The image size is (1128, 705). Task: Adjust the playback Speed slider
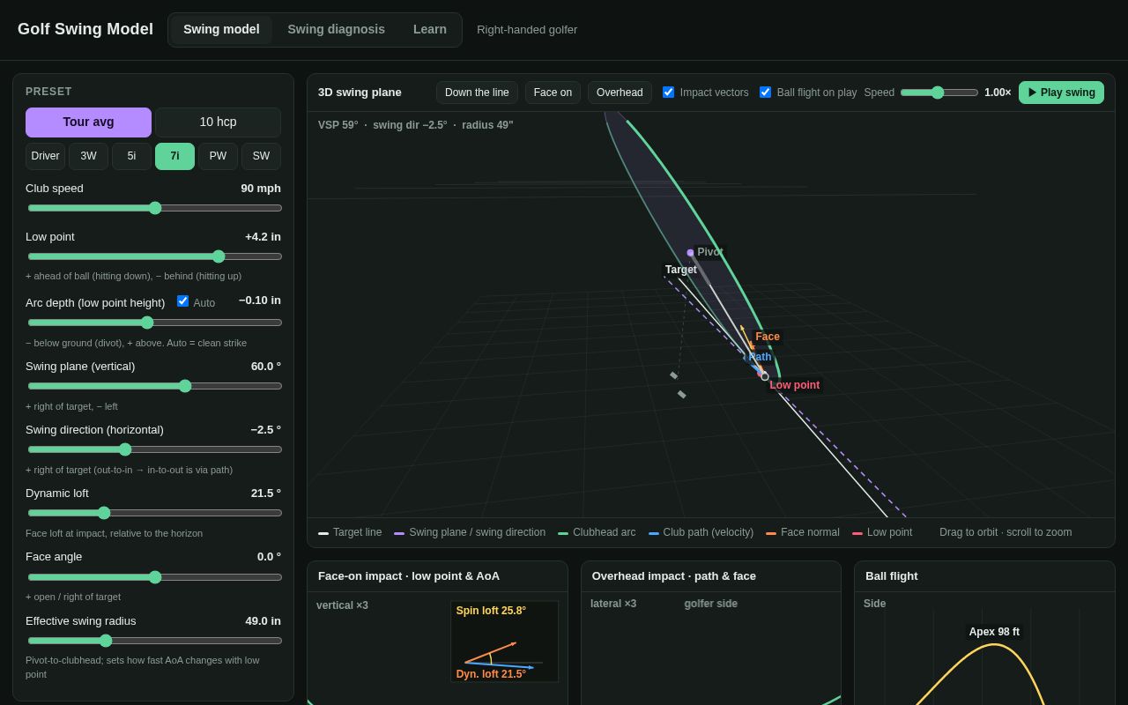(939, 93)
